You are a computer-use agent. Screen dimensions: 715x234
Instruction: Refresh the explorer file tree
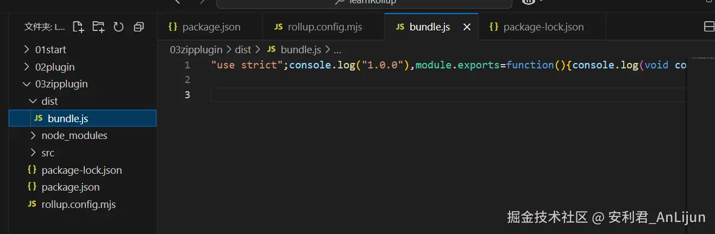coord(118,27)
